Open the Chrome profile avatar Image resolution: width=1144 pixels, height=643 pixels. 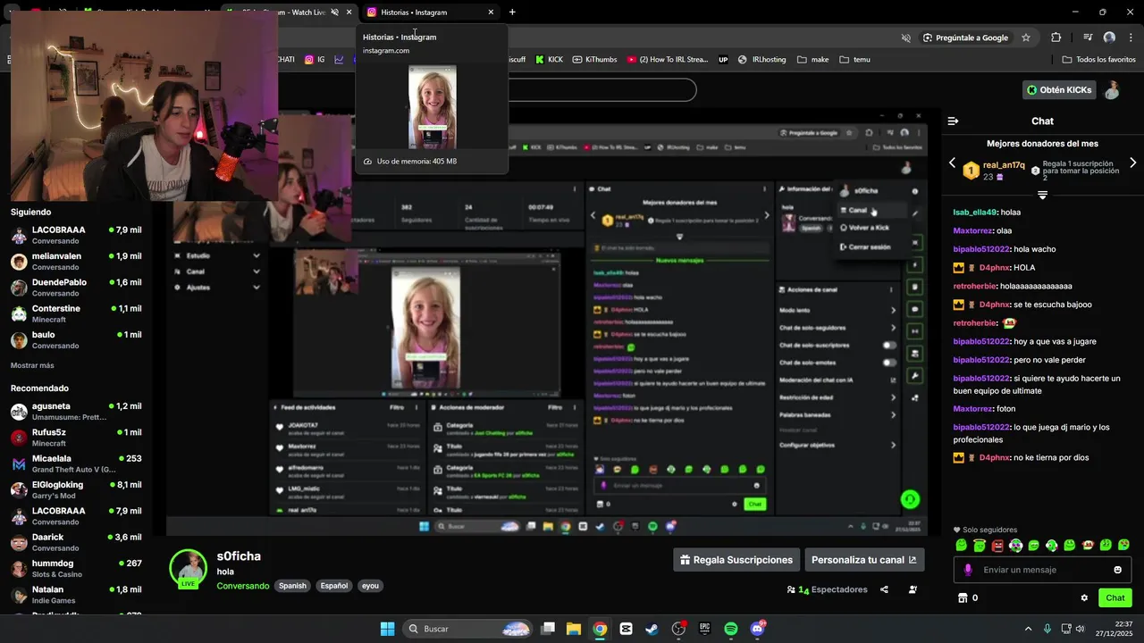(x=1109, y=38)
